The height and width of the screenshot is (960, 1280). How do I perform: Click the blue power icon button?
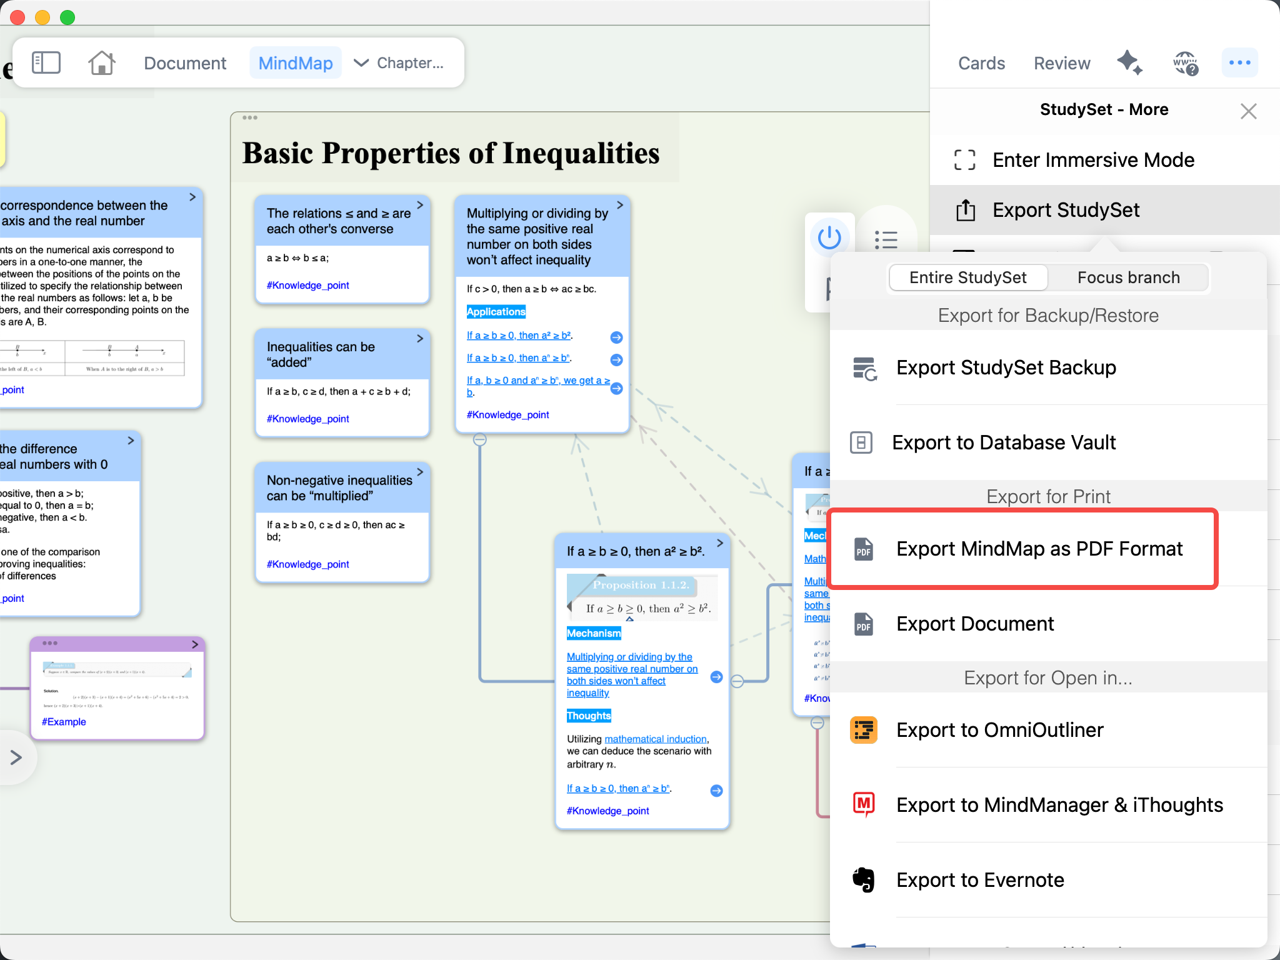click(829, 238)
